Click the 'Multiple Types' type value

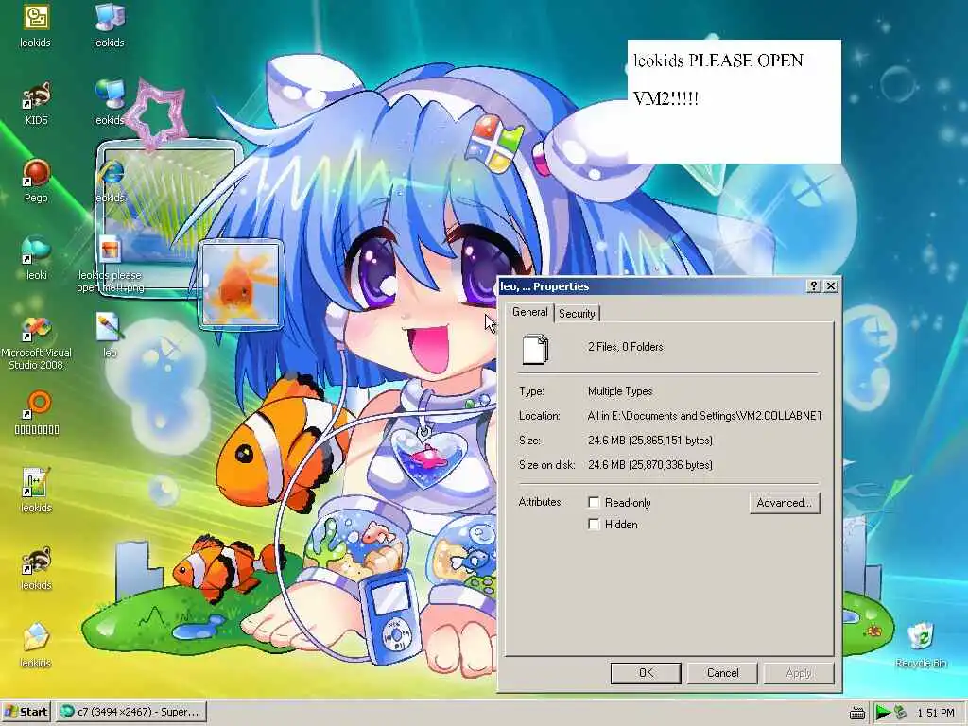(x=620, y=391)
